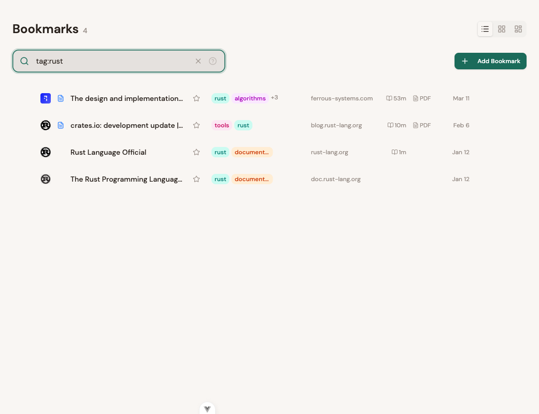
Task: Click the search magnifier icon
Action: click(24, 61)
